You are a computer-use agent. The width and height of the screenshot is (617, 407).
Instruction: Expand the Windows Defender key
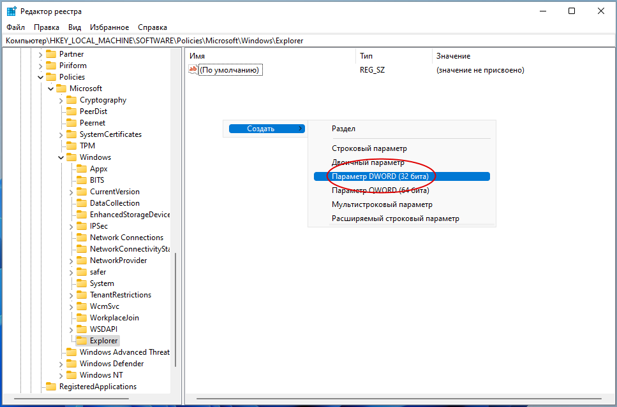tap(61, 364)
